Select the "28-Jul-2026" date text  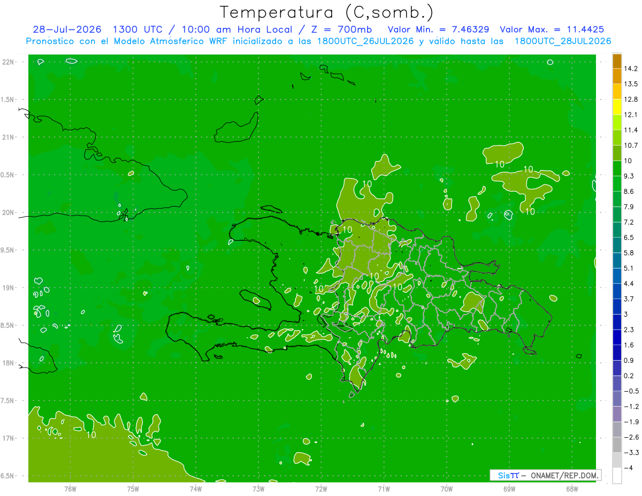(x=68, y=29)
